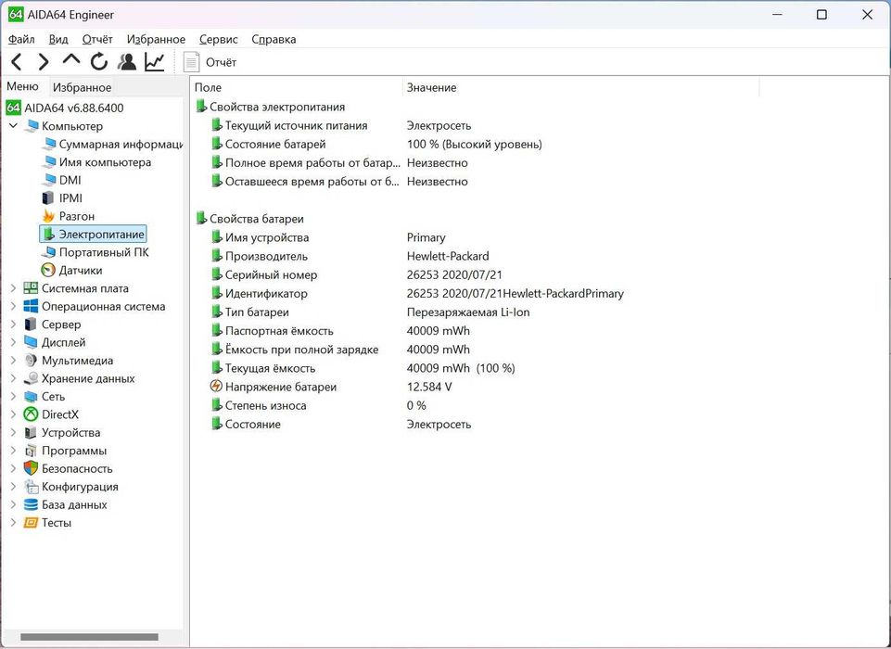Refresh the page with the circular arrow icon
Screen dimensions: 891x649
click(x=99, y=61)
